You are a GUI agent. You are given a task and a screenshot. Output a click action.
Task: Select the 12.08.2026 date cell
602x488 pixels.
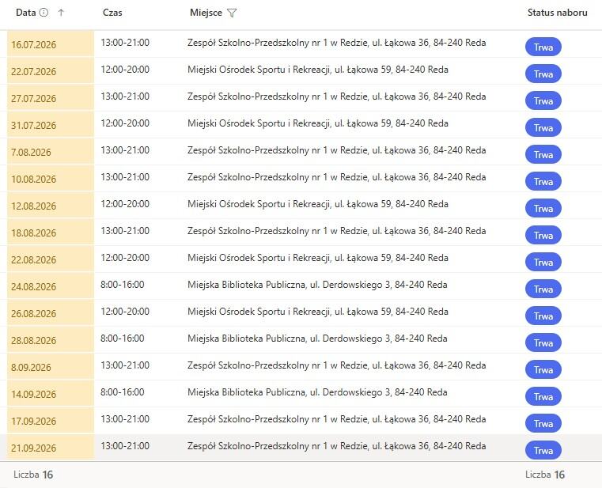click(51, 206)
